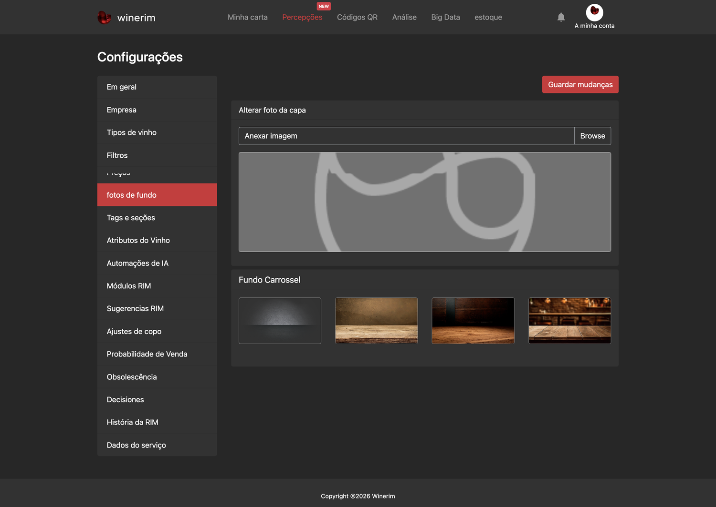The height and width of the screenshot is (507, 716).
Task: Browse for a cover image file
Action: tap(592, 136)
